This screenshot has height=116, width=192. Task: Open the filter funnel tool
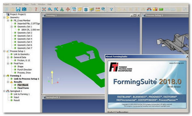(111, 9)
